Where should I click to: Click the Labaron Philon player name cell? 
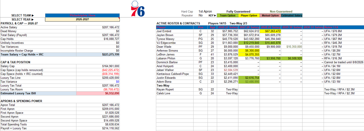174,58
